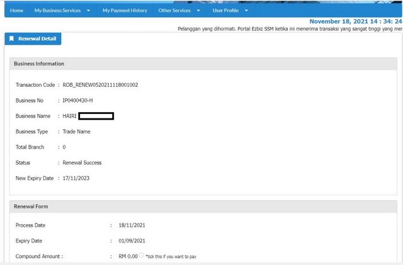The image size is (403, 265).
Task: Expand the Other Services dropdown arrow
Action: tap(198, 11)
